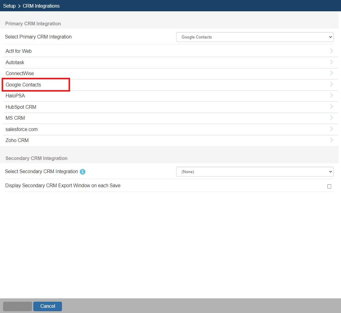Click the CRM Integrations breadcrumb title
Image resolution: width=341 pixels, height=313 pixels.
(x=41, y=6)
